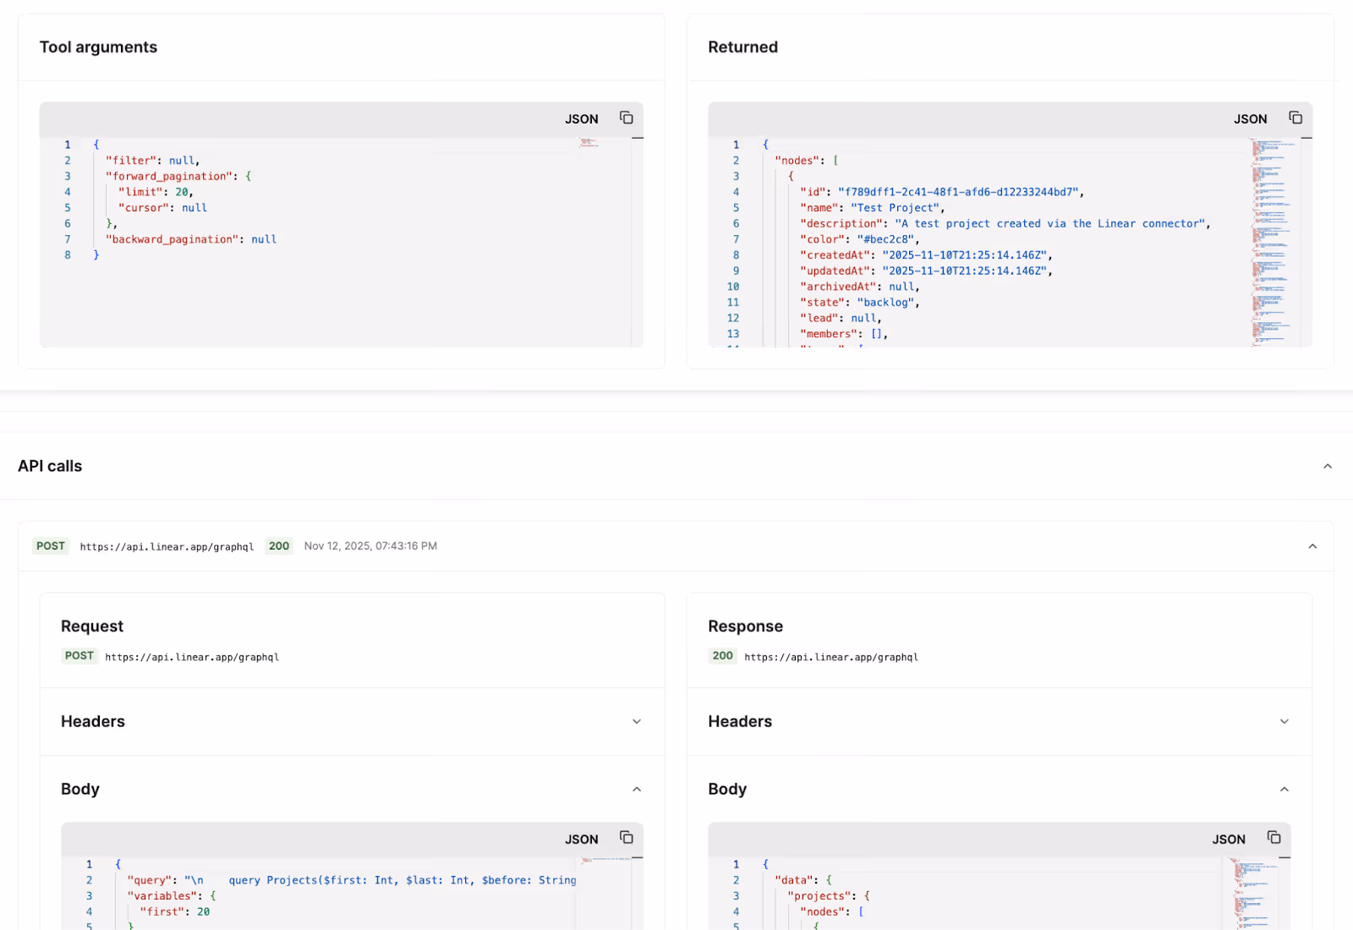Screen dimensions: 1353x930
Task: Click the description value in Returned JSON
Action: [x=1050, y=224]
